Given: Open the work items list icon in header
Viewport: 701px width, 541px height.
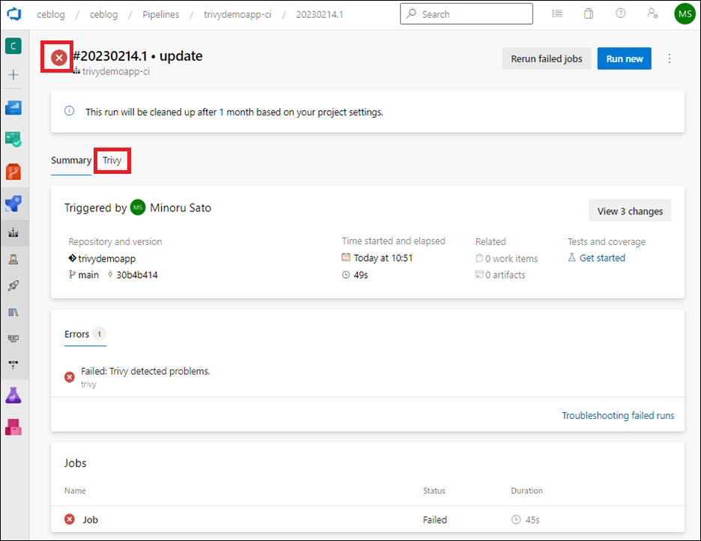Looking at the screenshot, I should click(x=557, y=13).
